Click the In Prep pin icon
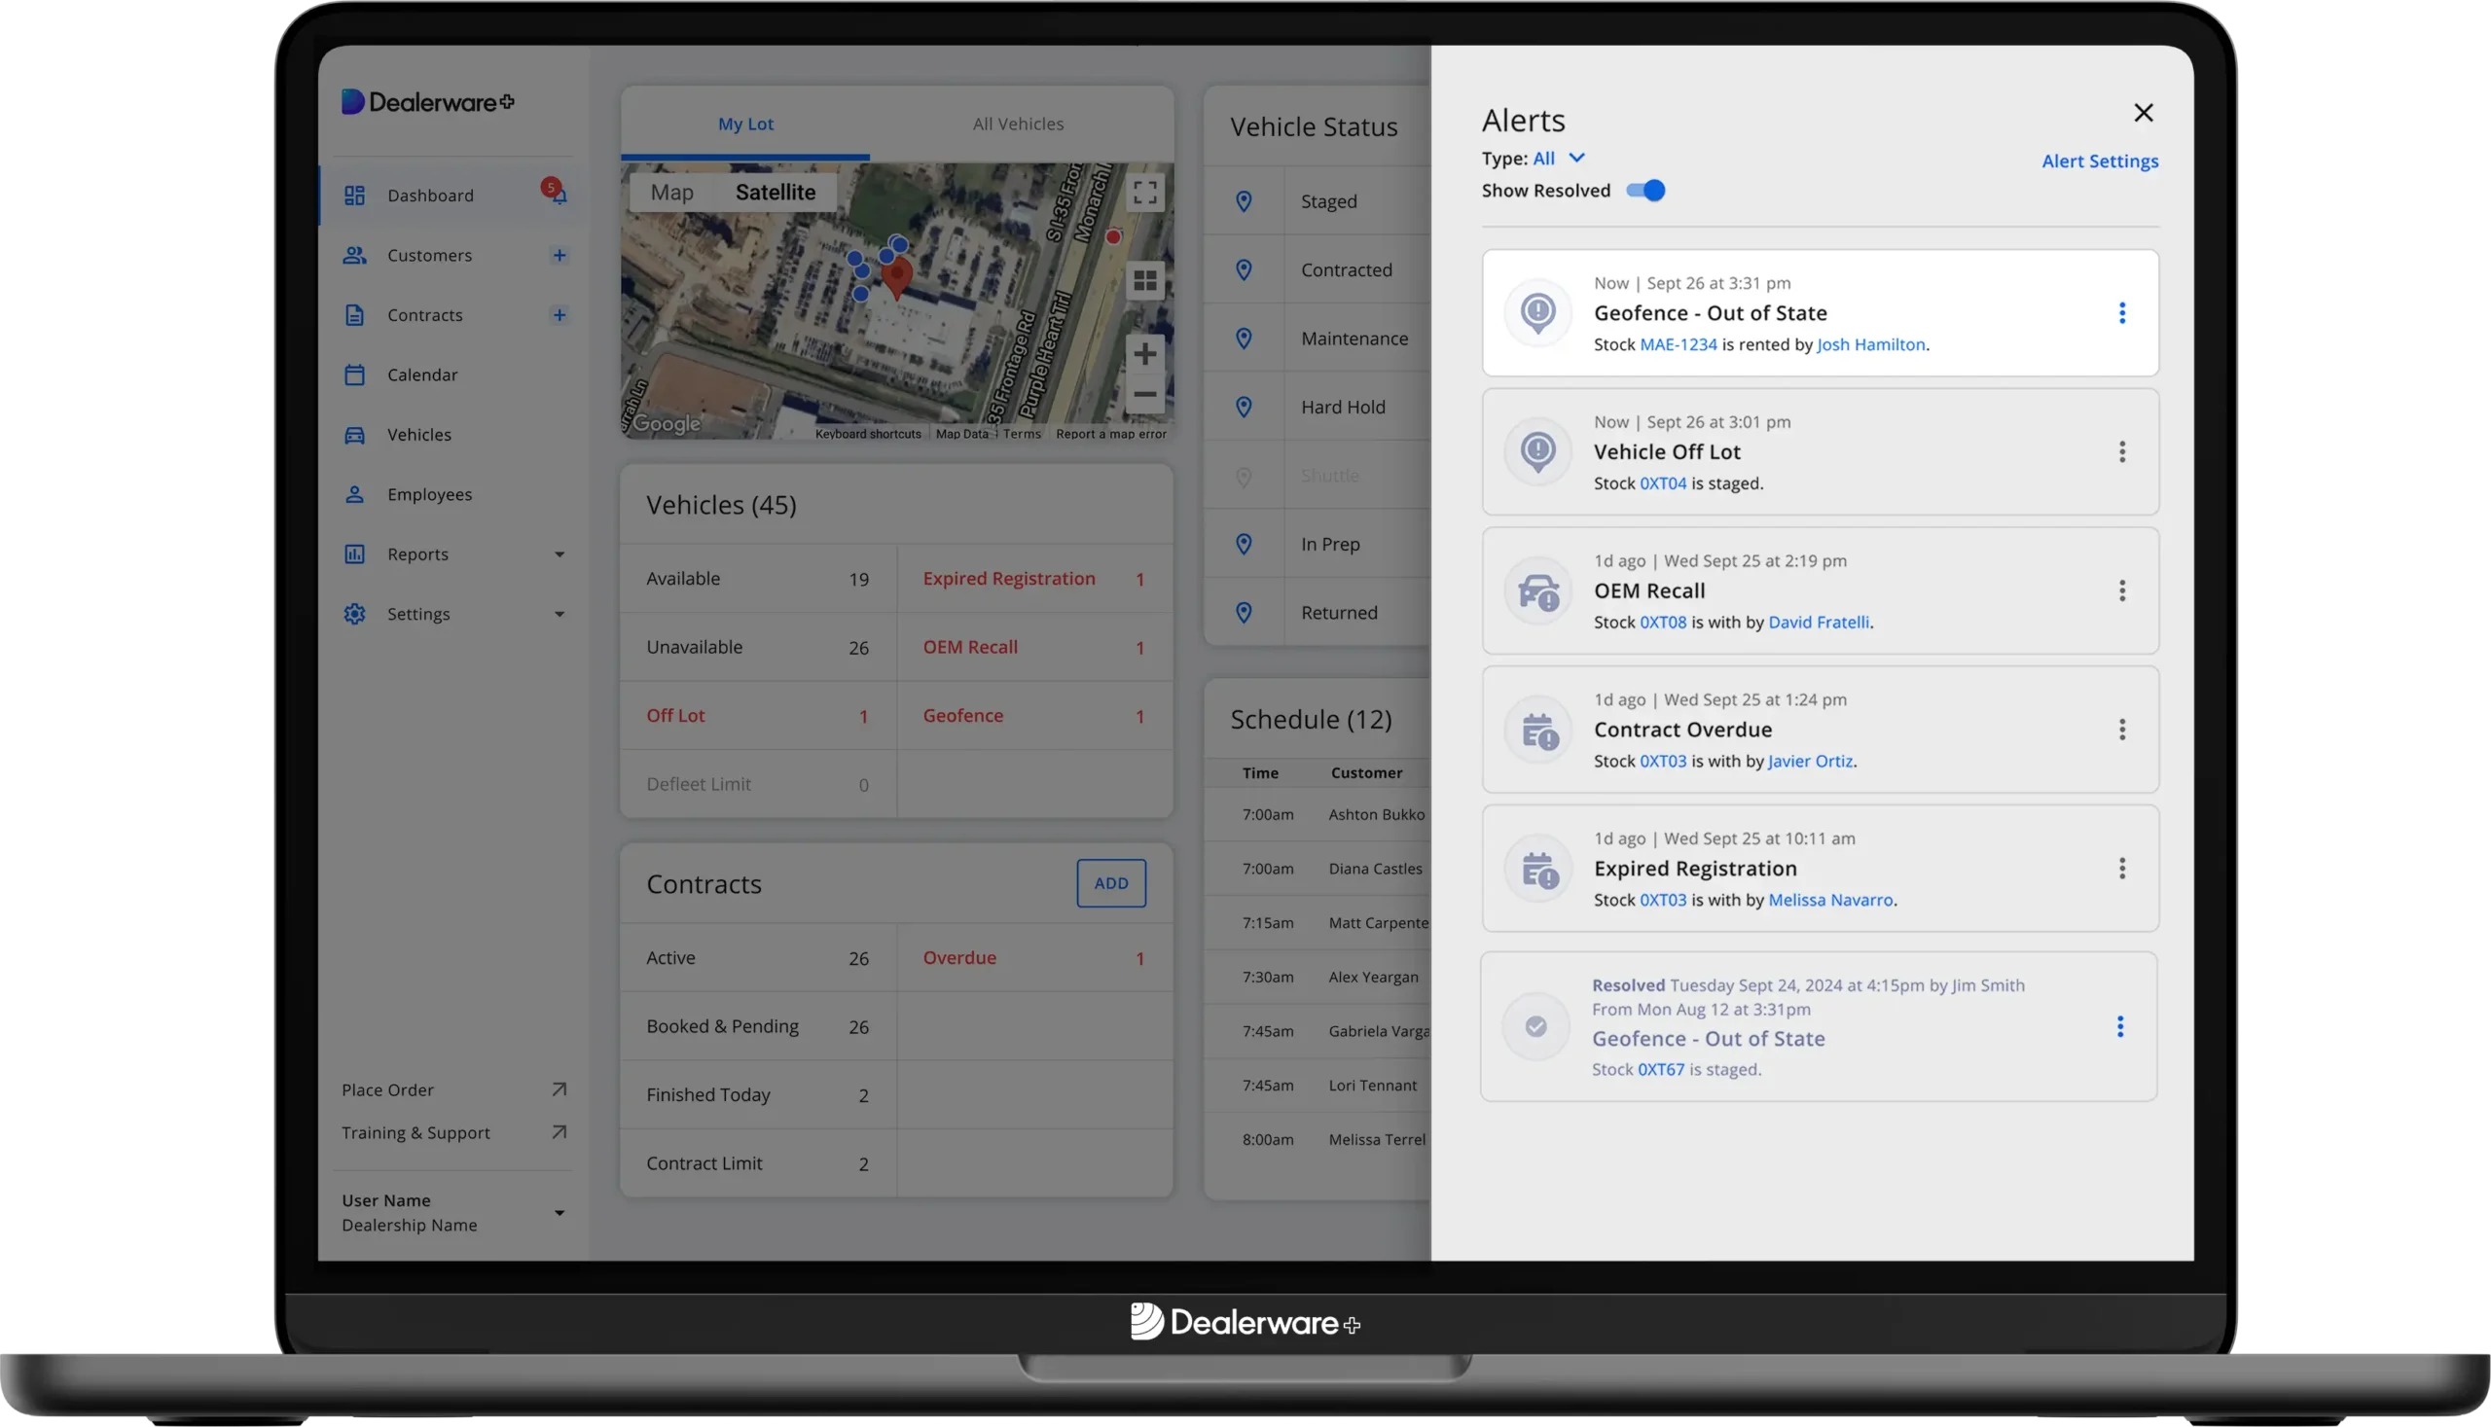The image size is (2491, 1427). tap(1244, 544)
